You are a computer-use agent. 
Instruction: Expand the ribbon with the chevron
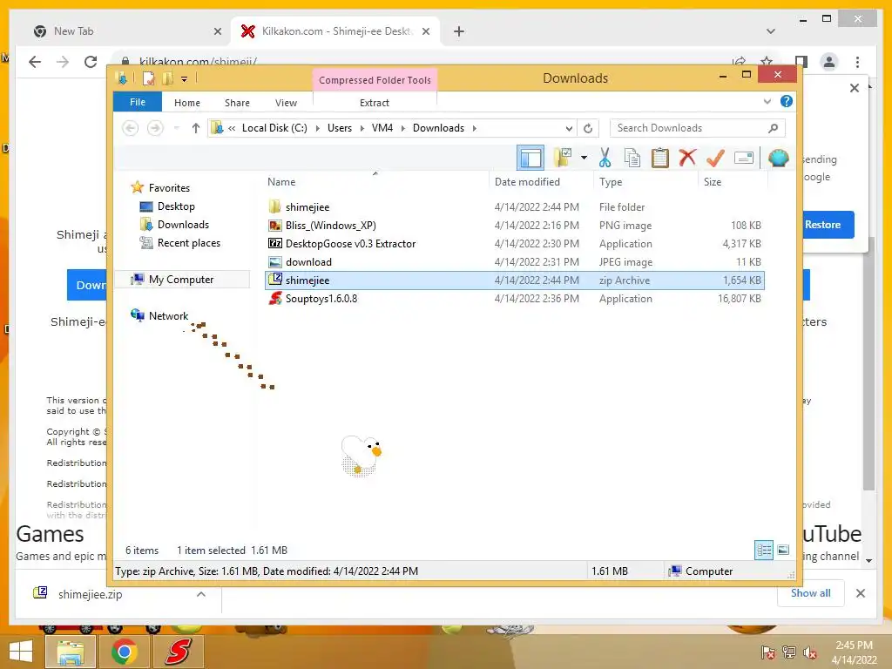(x=767, y=101)
